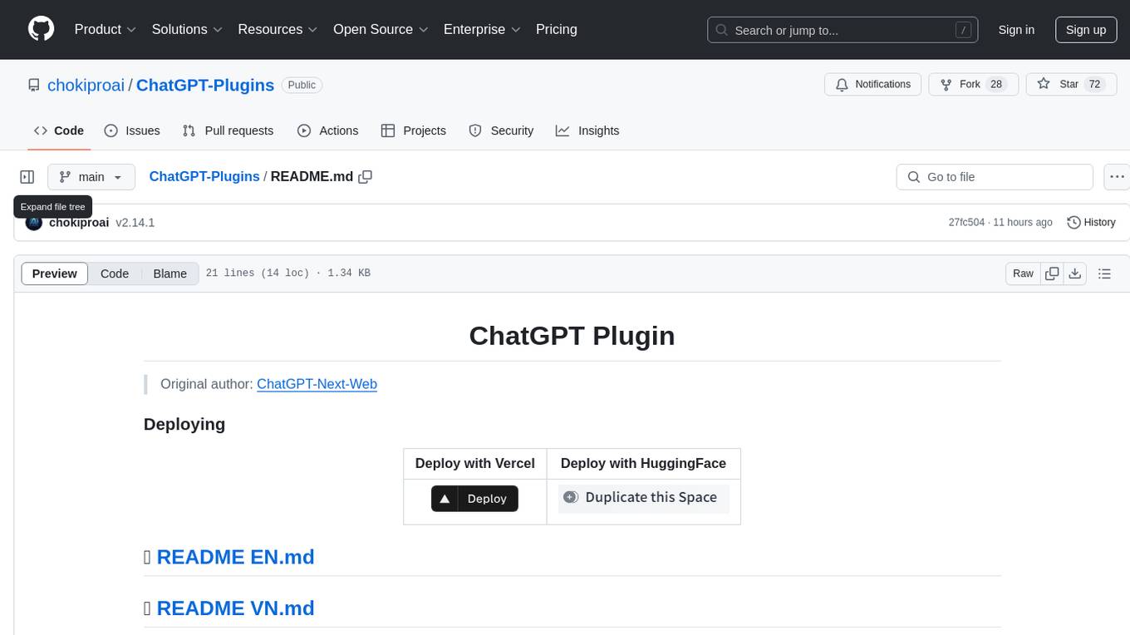Open the GitHub home logo
Screen dimensions: 1130x635
pyautogui.click(x=41, y=29)
